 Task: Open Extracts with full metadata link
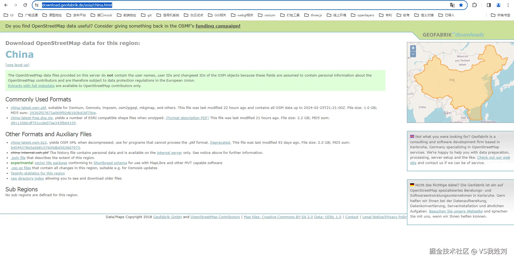pyautogui.click(x=31, y=86)
